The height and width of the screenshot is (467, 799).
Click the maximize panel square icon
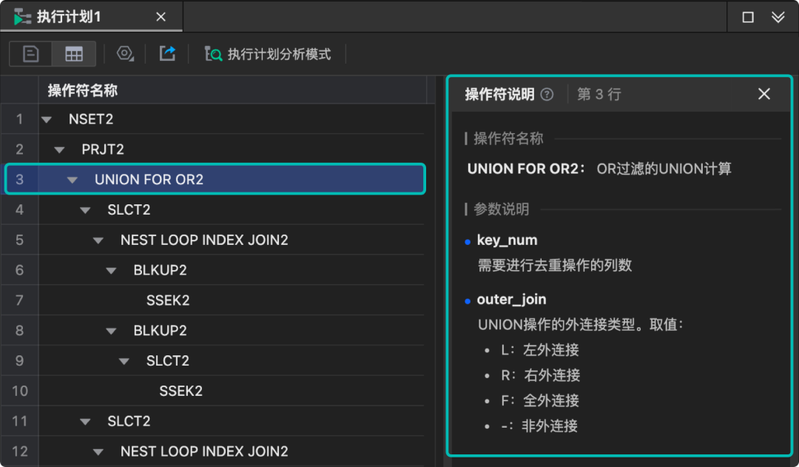pos(748,17)
